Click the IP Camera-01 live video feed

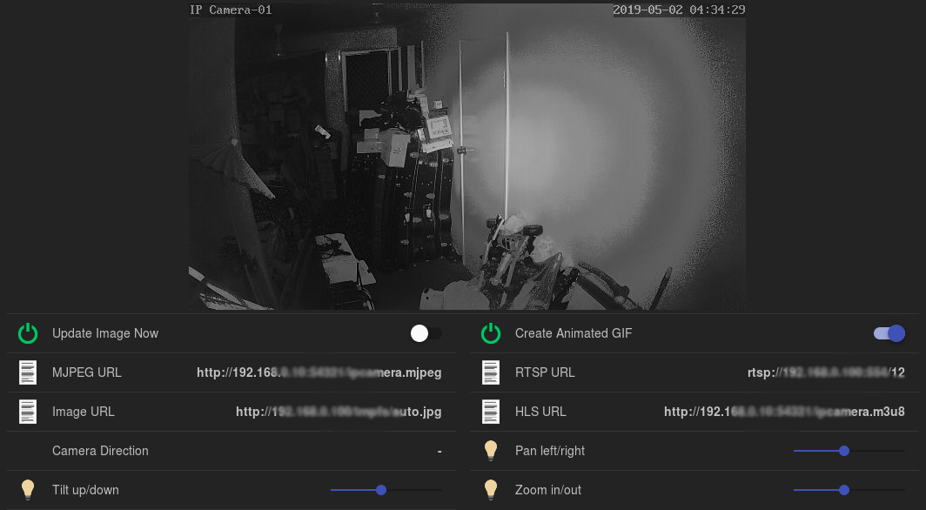coord(466,157)
